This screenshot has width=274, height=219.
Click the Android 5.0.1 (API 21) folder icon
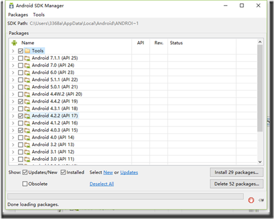click(x=27, y=87)
